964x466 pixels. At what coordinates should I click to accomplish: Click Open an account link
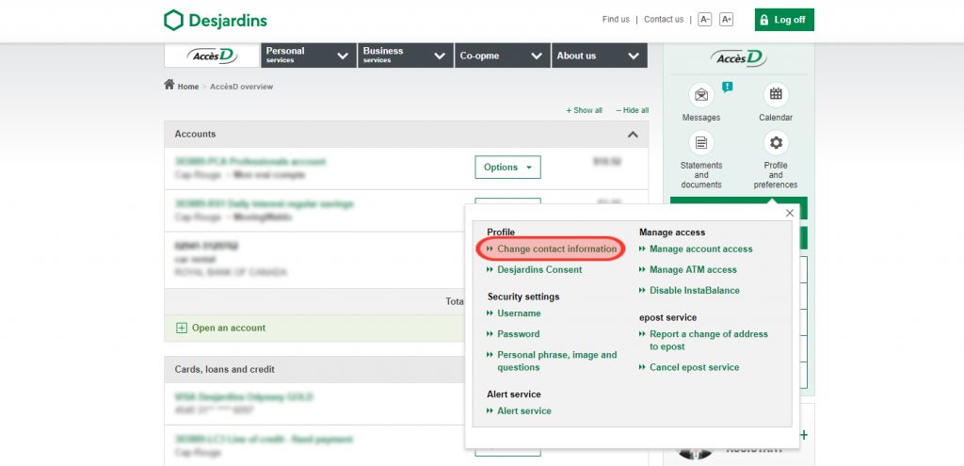[x=229, y=329]
